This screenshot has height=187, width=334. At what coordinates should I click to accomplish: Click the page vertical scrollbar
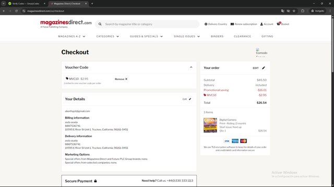[x=332, y=45]
